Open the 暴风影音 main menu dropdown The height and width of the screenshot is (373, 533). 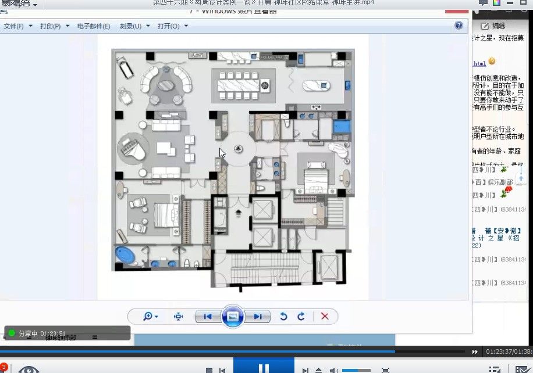[19, 3]
